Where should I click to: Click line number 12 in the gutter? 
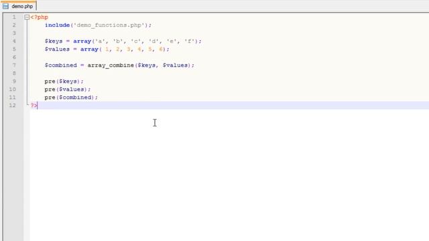tap(12, 106)
